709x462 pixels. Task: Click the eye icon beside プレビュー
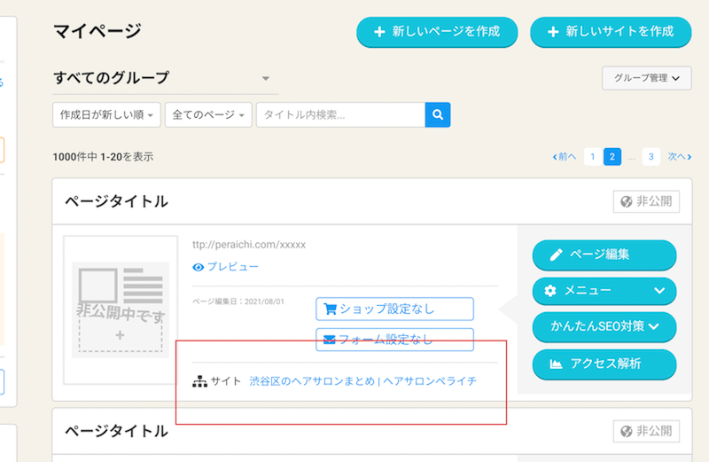point(199,267)
